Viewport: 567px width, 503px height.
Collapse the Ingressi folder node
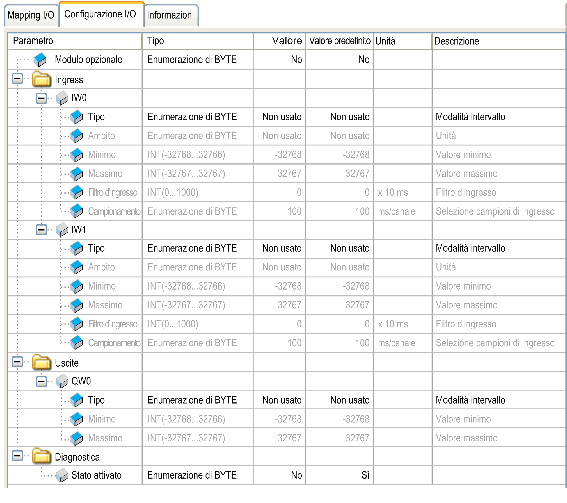tap(17, 79)
